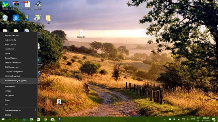Select the Search menu entry

click(x=19, y=100)
